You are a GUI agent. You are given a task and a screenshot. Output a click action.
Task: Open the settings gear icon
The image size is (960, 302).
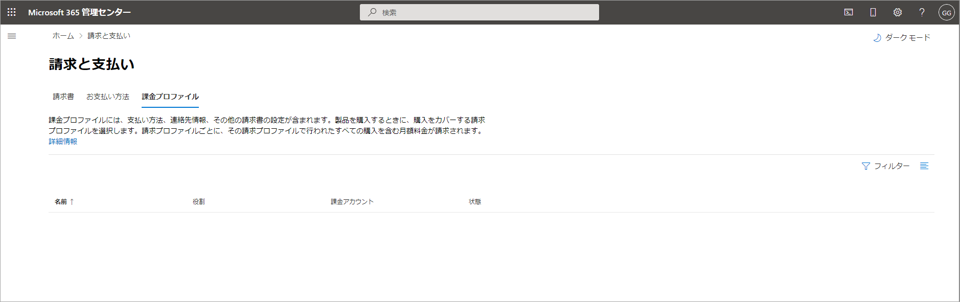pos(898,12)
